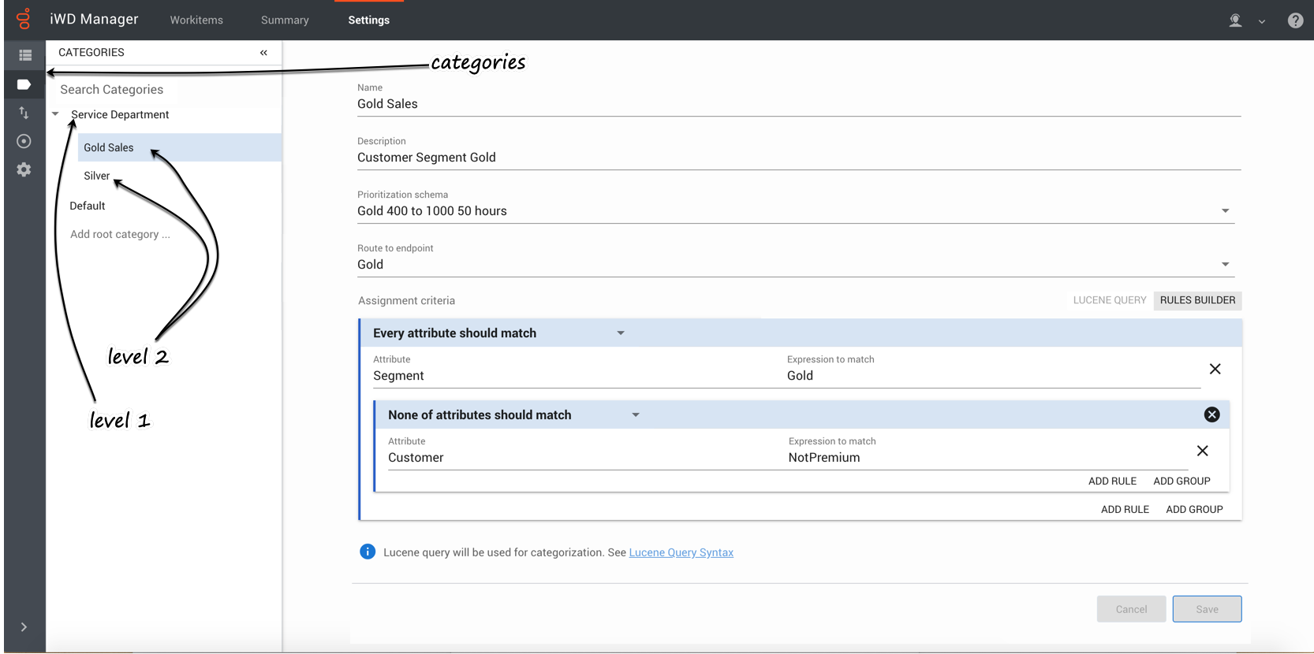Open the Prioritization schema dropdown
Viewport: 1314px width, 654px height.
pos(1225,211)
